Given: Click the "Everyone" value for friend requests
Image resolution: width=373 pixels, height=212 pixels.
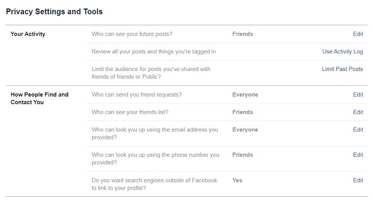Looking at the screenshot, I should [x=245, y=94].
